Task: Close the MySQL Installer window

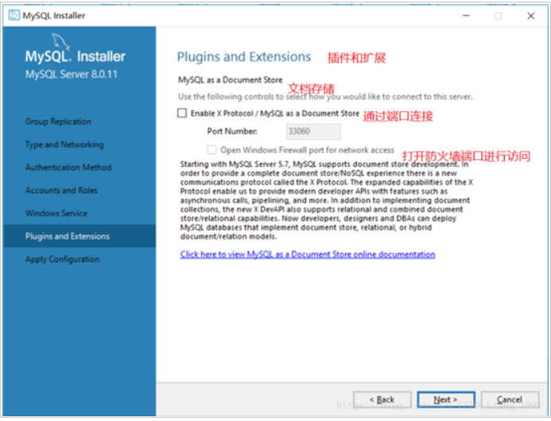Action: 531,16
